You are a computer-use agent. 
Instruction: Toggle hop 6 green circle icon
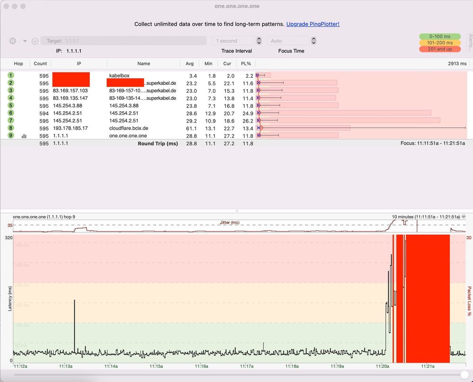(11, 113)
